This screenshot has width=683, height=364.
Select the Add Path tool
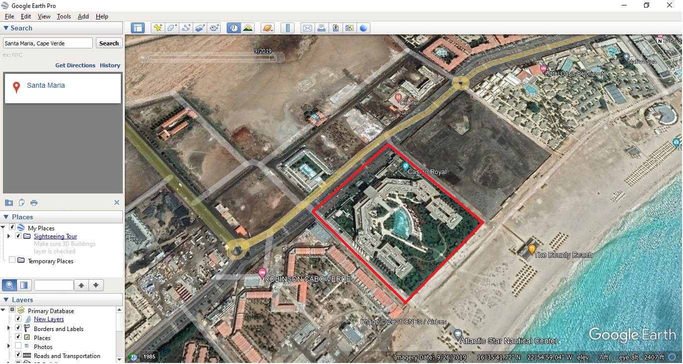(186, 28)
